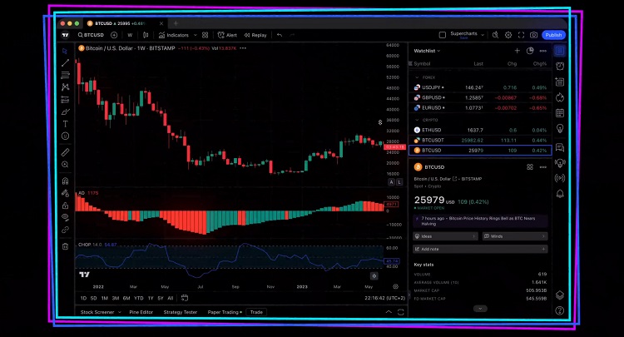The image size is (624, 337).
Task: Toggle auto scale with the A button
Action: (390, 181)
